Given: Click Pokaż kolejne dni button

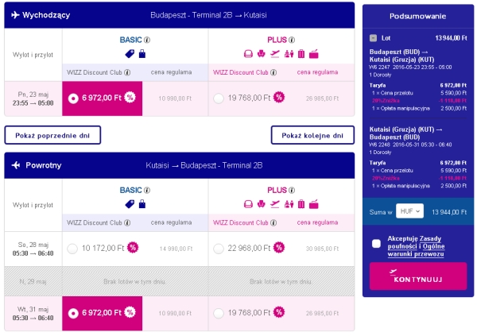Looking at the screenshot, I should click(312, 135).
